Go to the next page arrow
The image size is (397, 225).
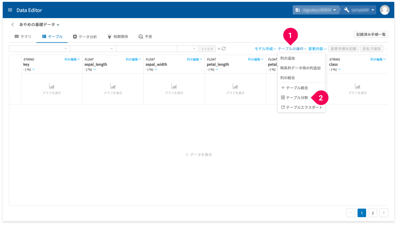point(384,213)
